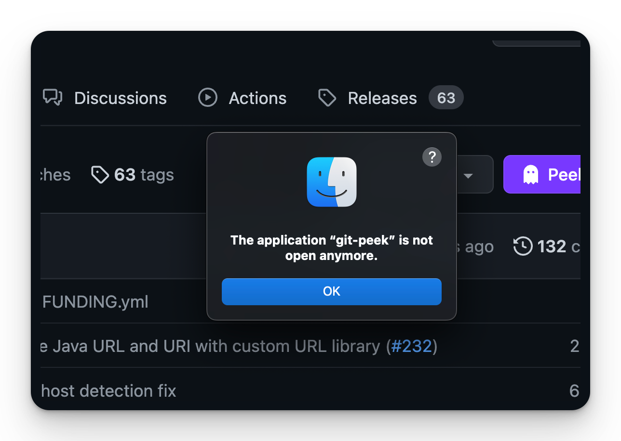
Task: Expand the dropdown arrow beside the Peek button
Action: (468, 176)
